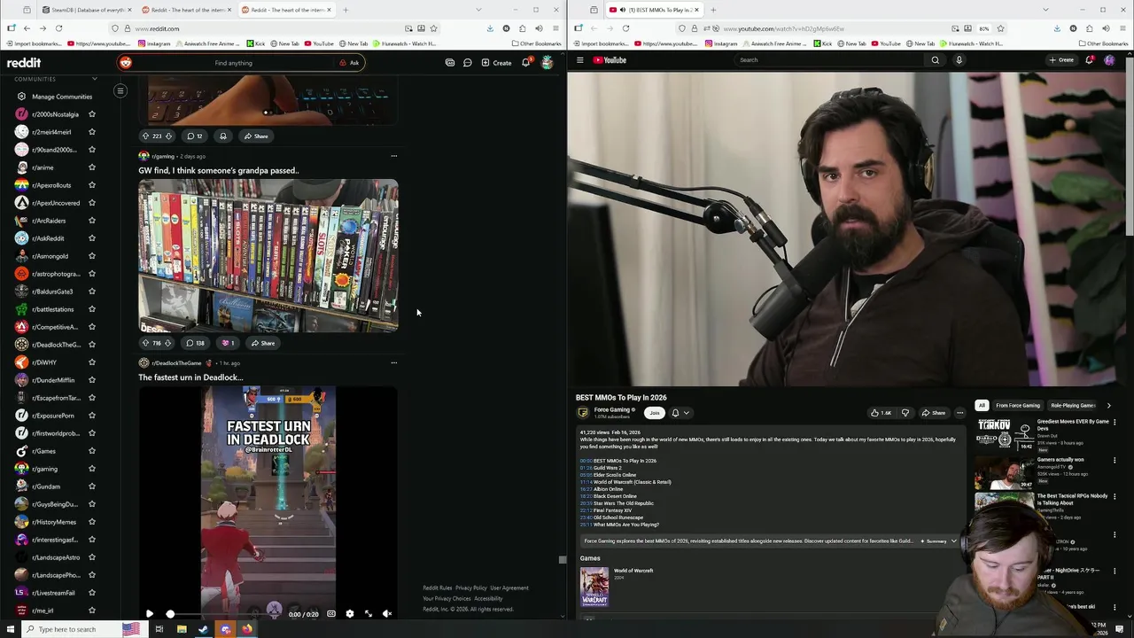Screen dimensions: 1134x638
Task: Expand the video Summary chevron
Action: pos(953,541)
